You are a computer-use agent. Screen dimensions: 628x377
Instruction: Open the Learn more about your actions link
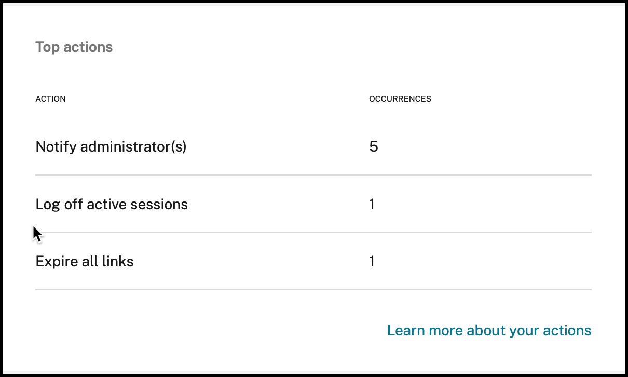489,330
